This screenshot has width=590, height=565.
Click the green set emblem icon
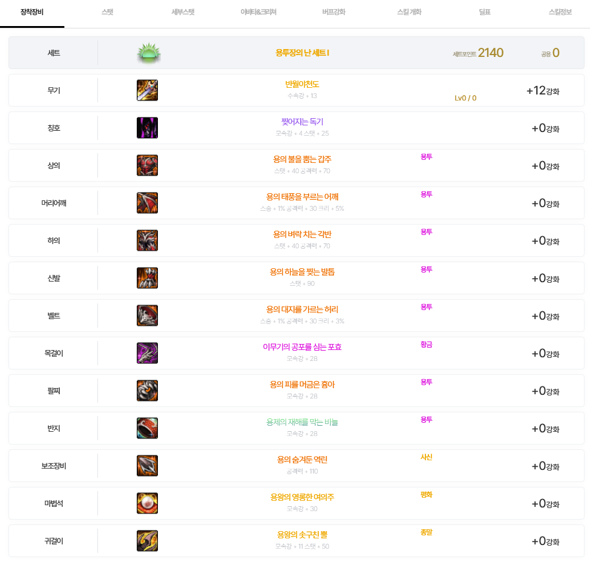pyautogui.click(x=148, y=53)
